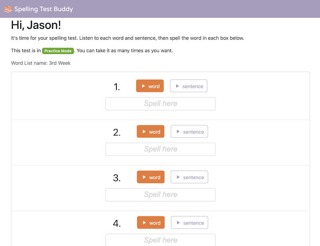Click the play icon on sentence button 3
This screenshot has width=320, height=246.
pos(178,177)
